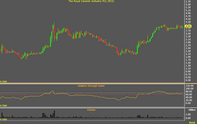The image size is (197, 124).
Task: Click the 2.90 price axis label
Action: (188, 42)
